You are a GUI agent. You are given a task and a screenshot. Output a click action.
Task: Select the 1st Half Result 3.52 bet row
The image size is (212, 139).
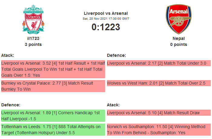[x=53, y=69]
